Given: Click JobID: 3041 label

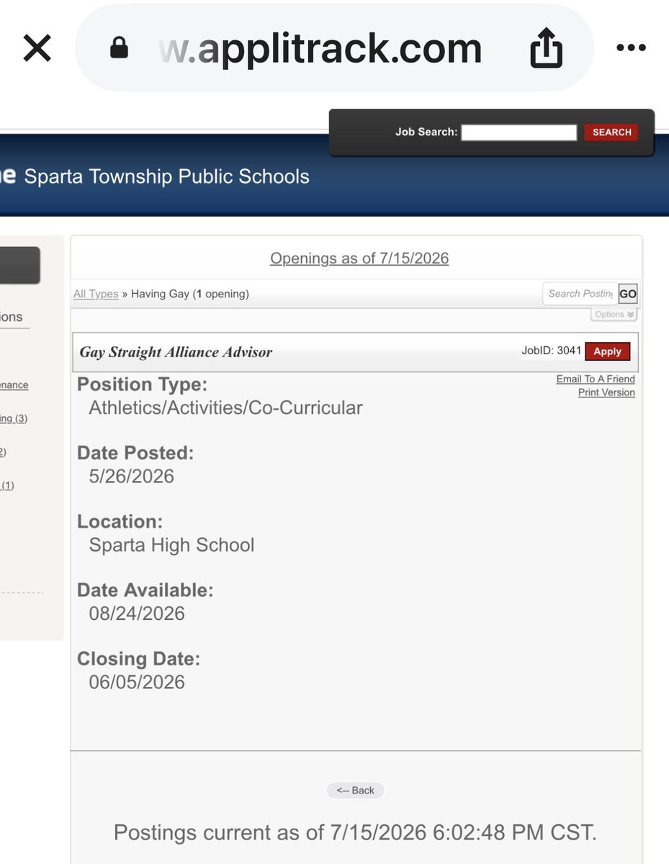Looking at the screenshot, I should point(551,351).
